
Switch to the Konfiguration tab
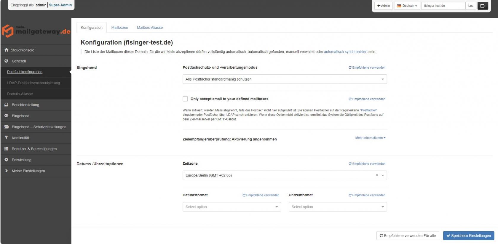[x=92, y=28]
